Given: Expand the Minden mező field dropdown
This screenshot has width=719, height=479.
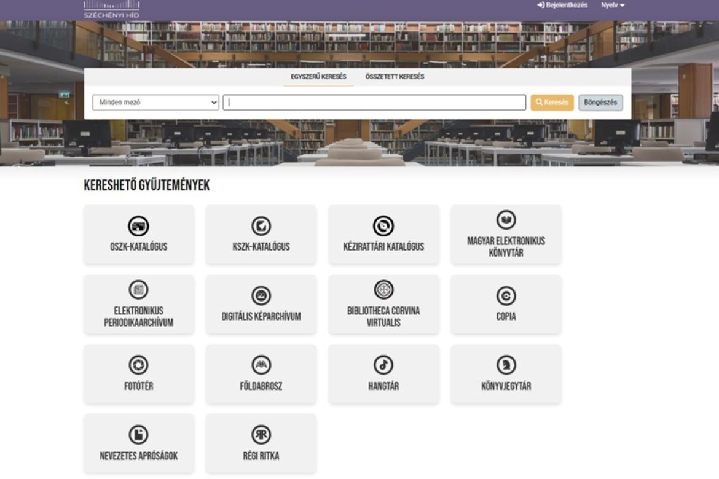Looking at the screenshot, I should [x=155, y=102].
